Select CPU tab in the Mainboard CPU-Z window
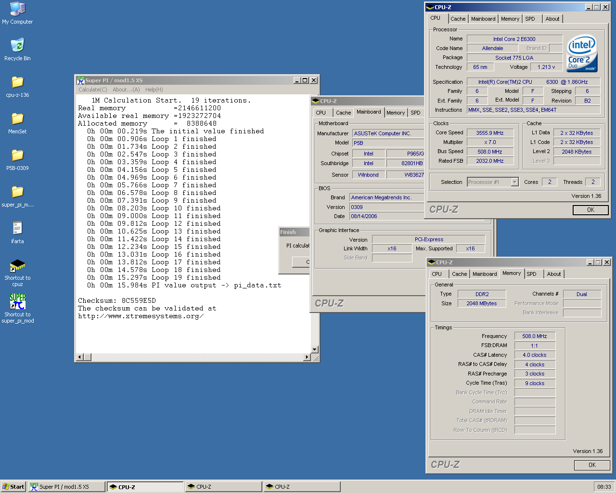This screenshot has height=493, width=616. click(x=321, y=113)
